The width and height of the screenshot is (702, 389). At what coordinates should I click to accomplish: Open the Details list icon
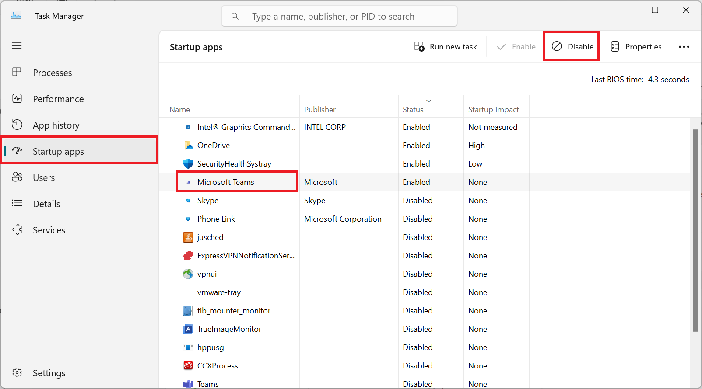pyautogui.click(x=17, y=203)
